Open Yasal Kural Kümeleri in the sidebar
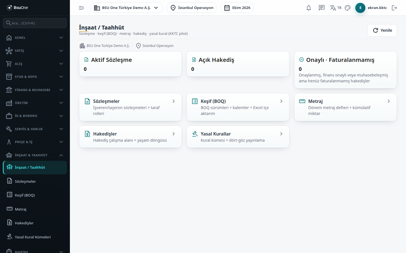This screenshot has height=253, width=406. point(35,237)
